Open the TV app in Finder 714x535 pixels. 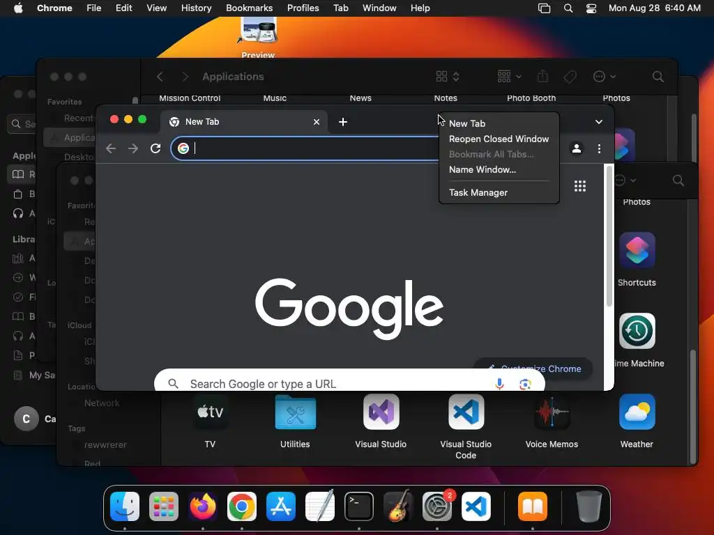pyautogui.click(x=210, y=412)
